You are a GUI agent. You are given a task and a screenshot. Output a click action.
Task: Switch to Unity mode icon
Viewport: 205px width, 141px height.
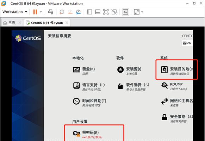coord(114,12)
